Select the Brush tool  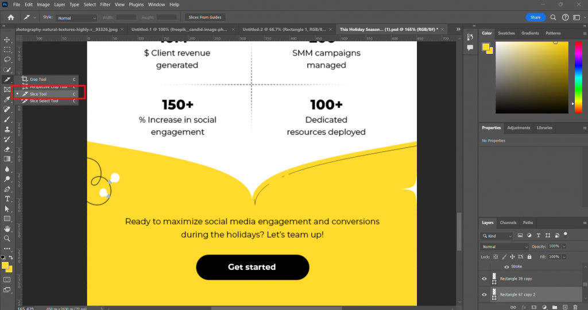(7, 119)
